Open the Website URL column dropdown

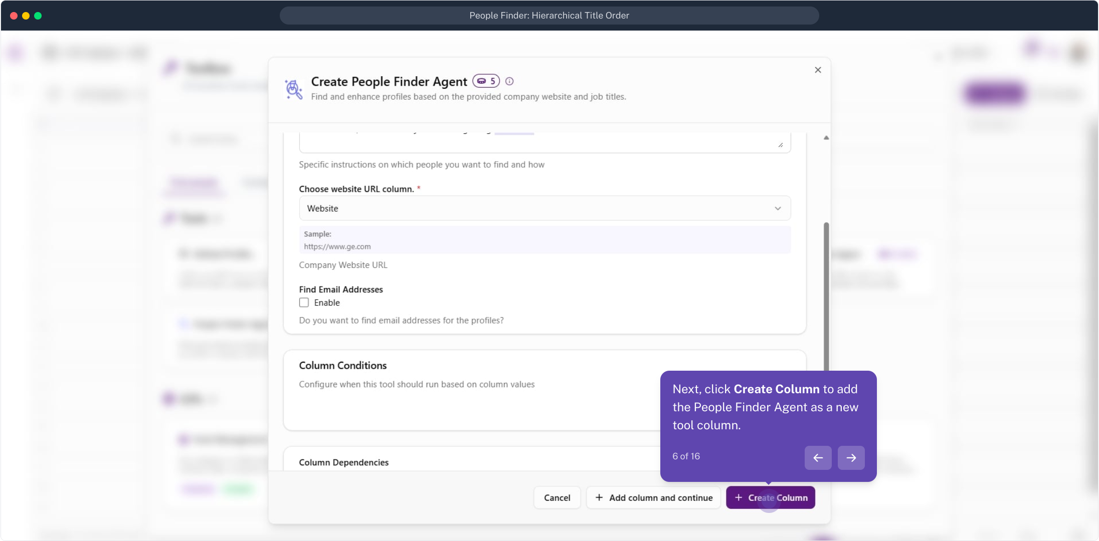tap(545, 208)
